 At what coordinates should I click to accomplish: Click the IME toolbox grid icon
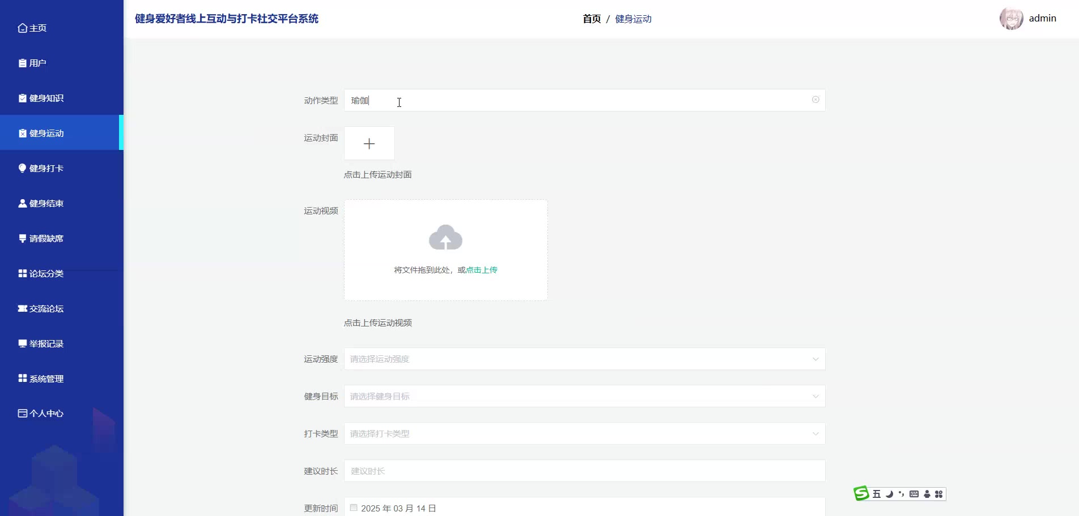coord(939,494)
